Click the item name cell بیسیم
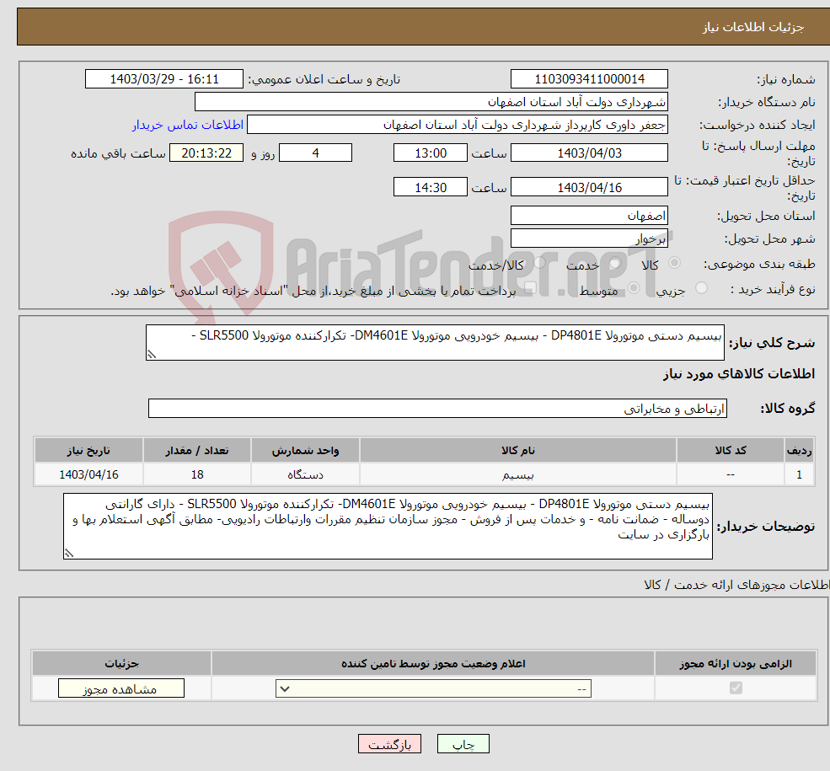This screenshot has width=830, height=771. 518,474
